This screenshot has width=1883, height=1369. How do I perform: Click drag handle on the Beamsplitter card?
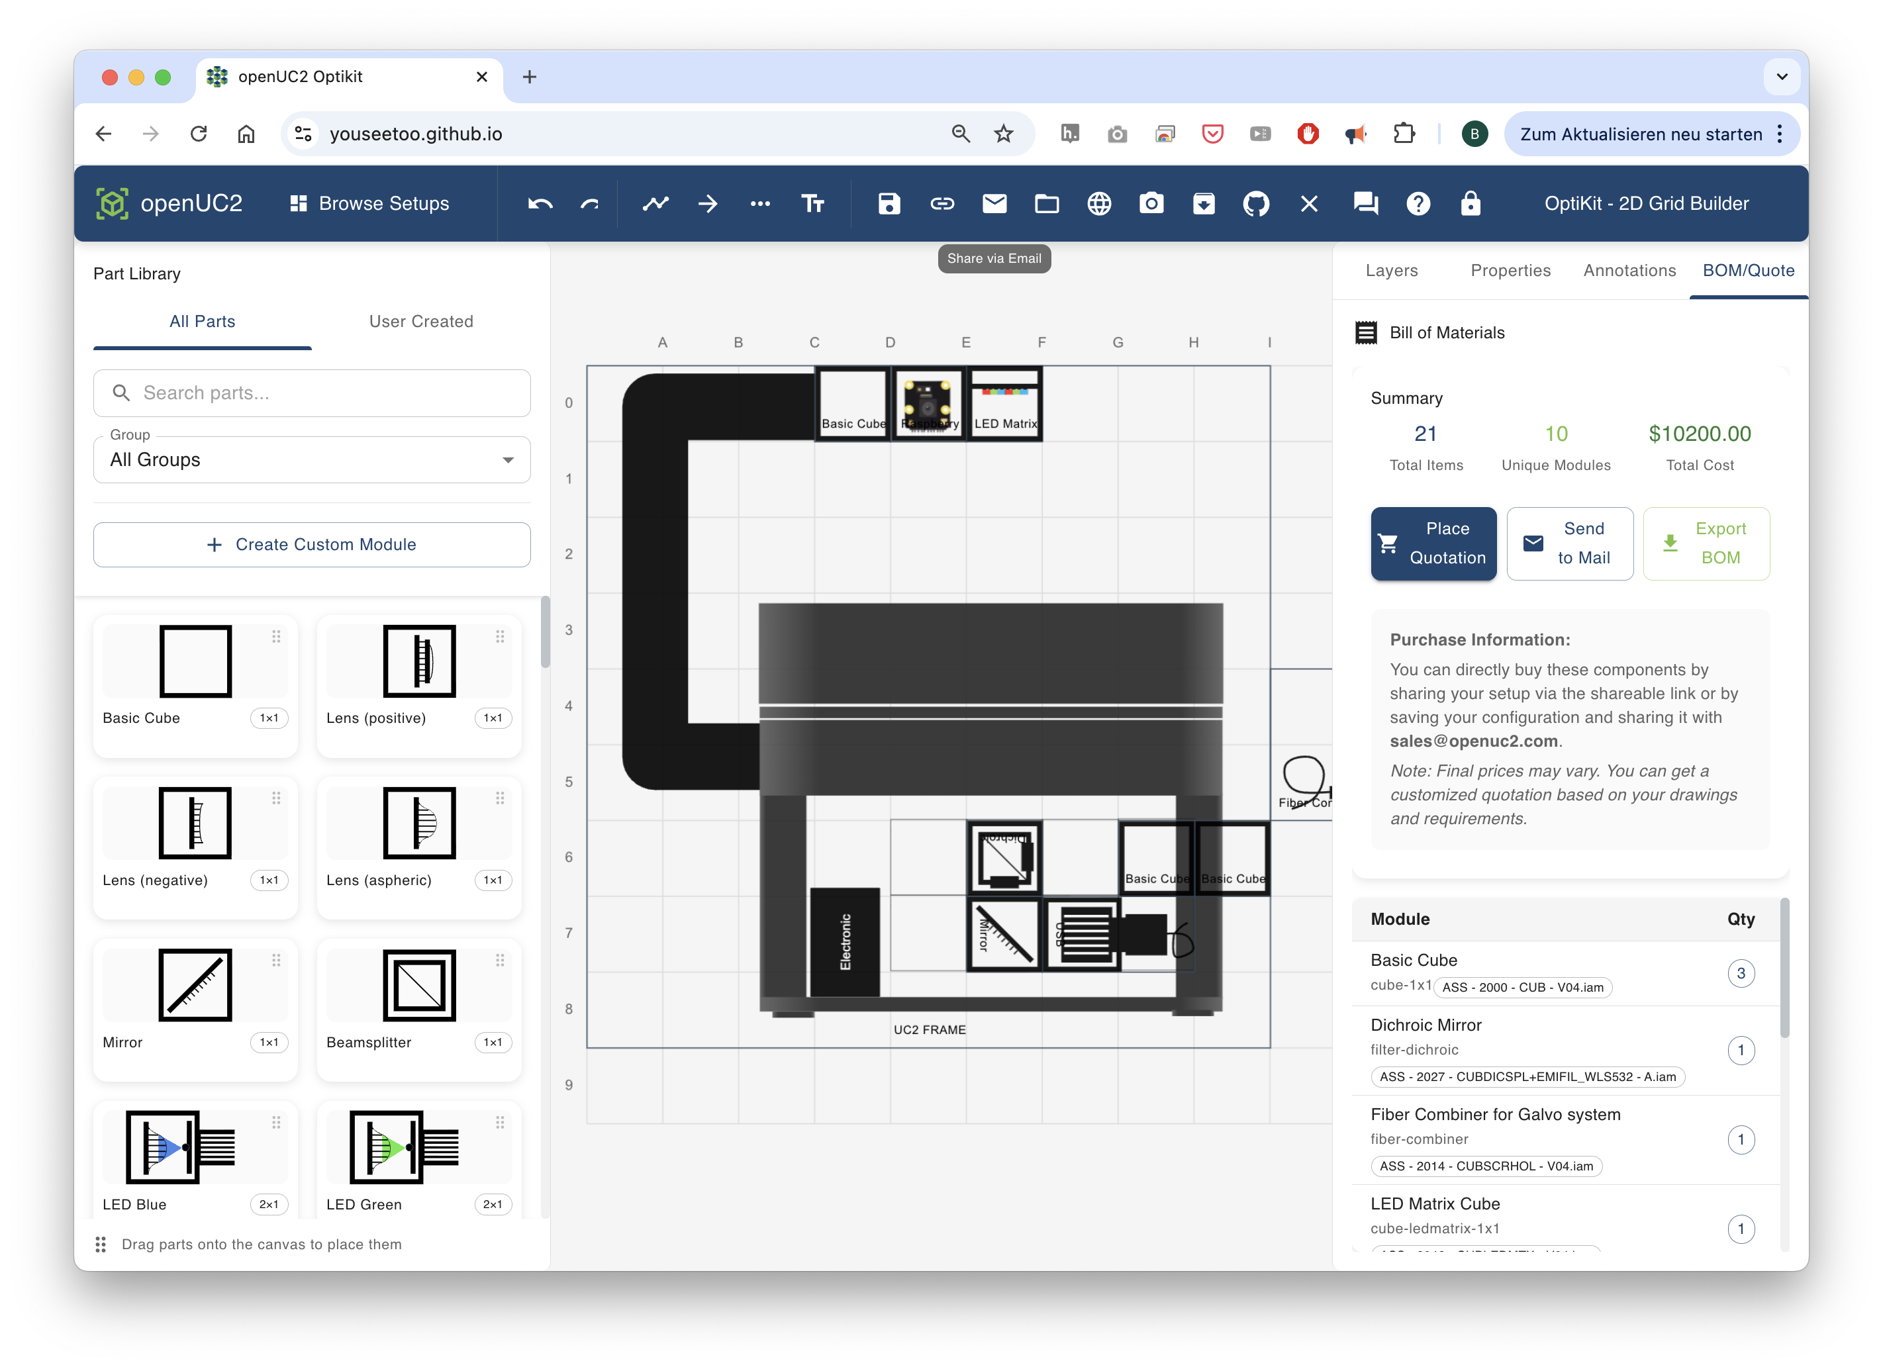[500, 961]
